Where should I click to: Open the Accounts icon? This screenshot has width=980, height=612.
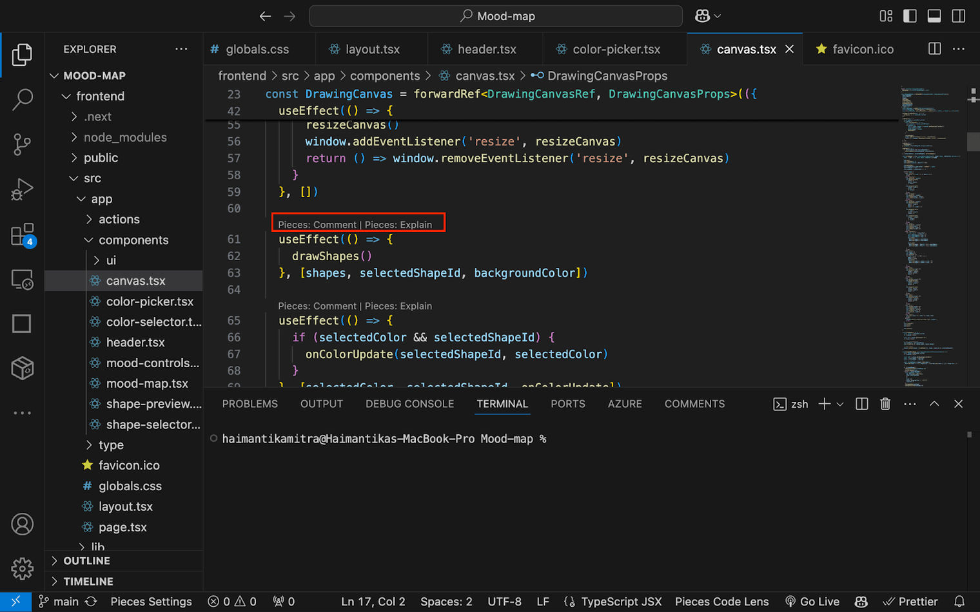[x=22, y=524]
